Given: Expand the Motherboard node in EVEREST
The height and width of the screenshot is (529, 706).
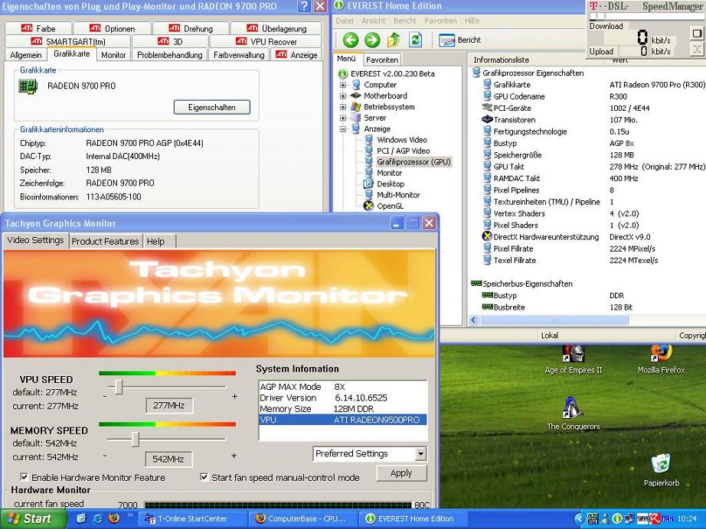Looking at the screenshot, I should pyautogui.click(x=343, y=96).
